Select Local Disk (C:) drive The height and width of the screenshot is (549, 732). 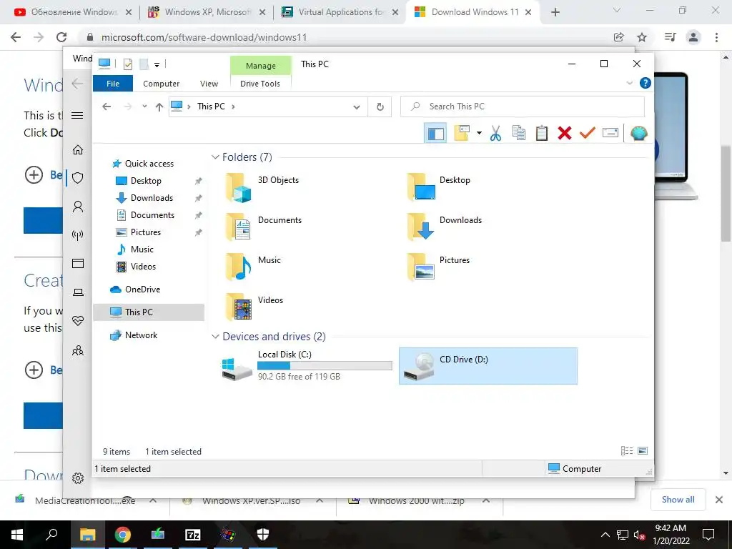307,365
